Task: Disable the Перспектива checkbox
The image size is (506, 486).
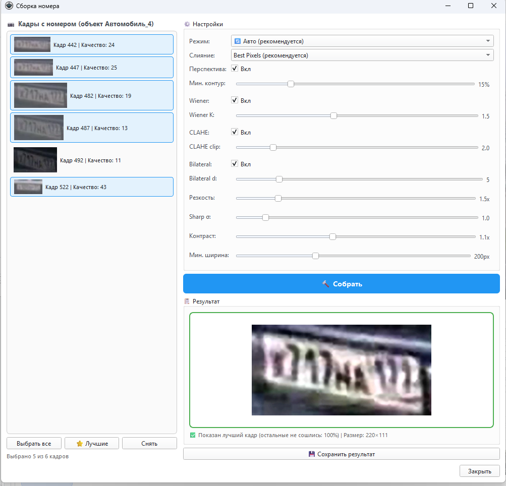Action: point(235,69)
